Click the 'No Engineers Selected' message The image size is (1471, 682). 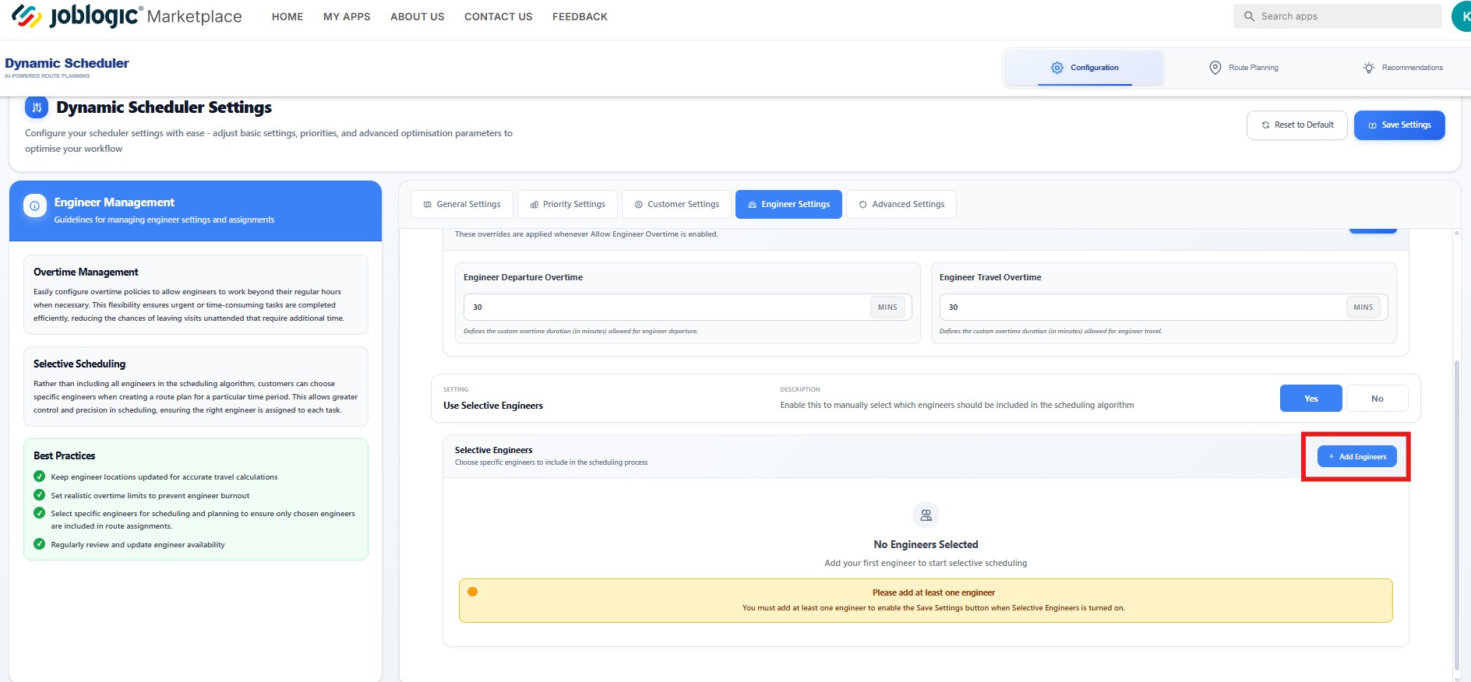(926, 544)
